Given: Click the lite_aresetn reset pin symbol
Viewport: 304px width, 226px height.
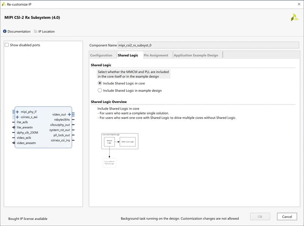Looking at the screenshot, I should pos(14,128).
